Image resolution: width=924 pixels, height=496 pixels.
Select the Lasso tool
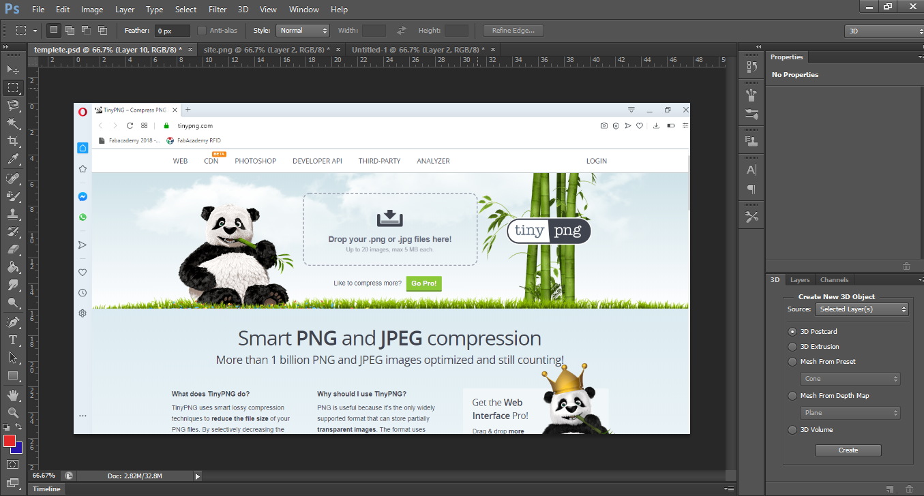[13, 105]
